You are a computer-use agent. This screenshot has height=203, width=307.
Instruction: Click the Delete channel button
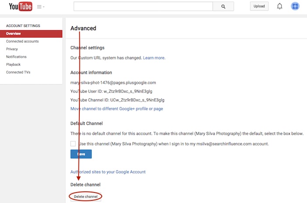click(x=86, y=197)
